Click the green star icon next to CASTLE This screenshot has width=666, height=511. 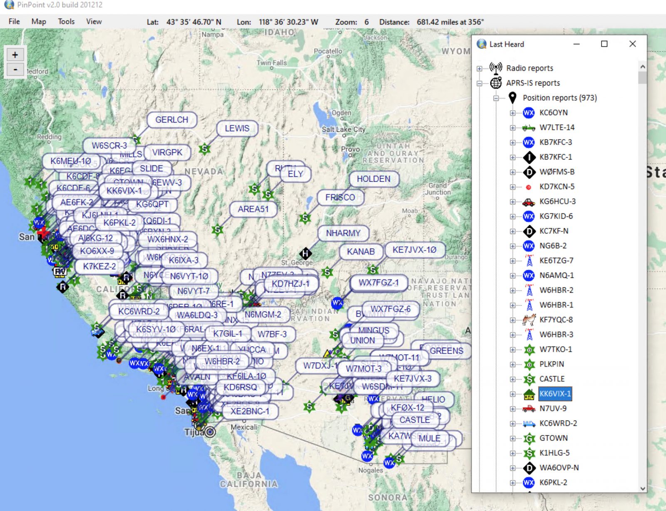(529, 379)
